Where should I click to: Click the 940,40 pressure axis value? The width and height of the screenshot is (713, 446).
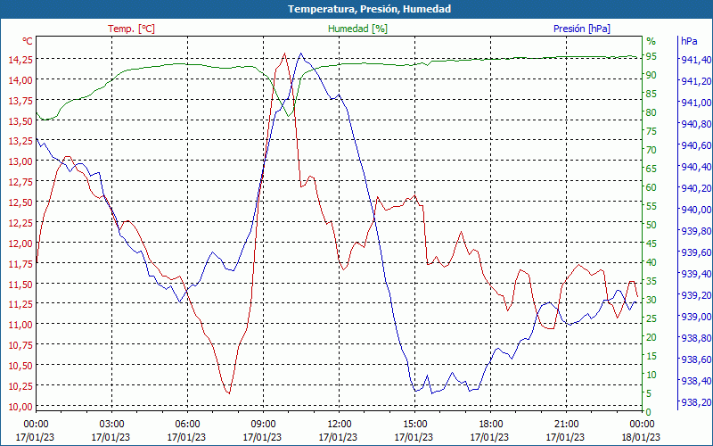(696, 167)
